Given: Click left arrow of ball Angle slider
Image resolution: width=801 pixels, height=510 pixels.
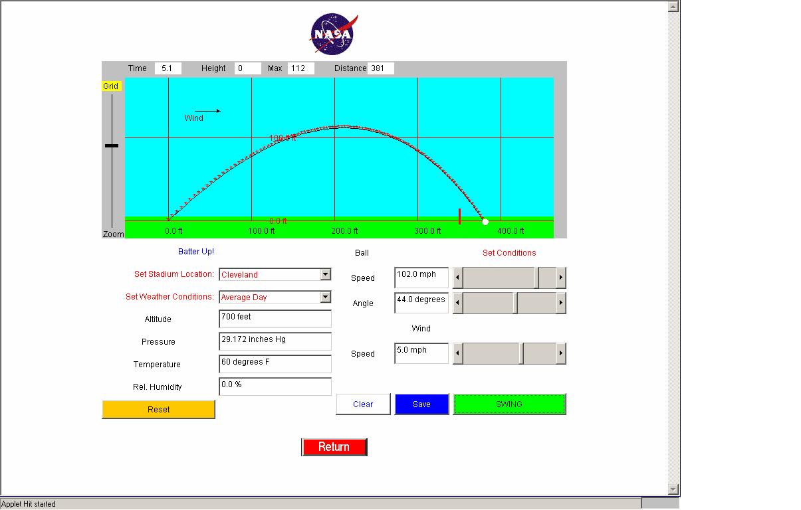Looking at the screenshot, I should (458, 303).
